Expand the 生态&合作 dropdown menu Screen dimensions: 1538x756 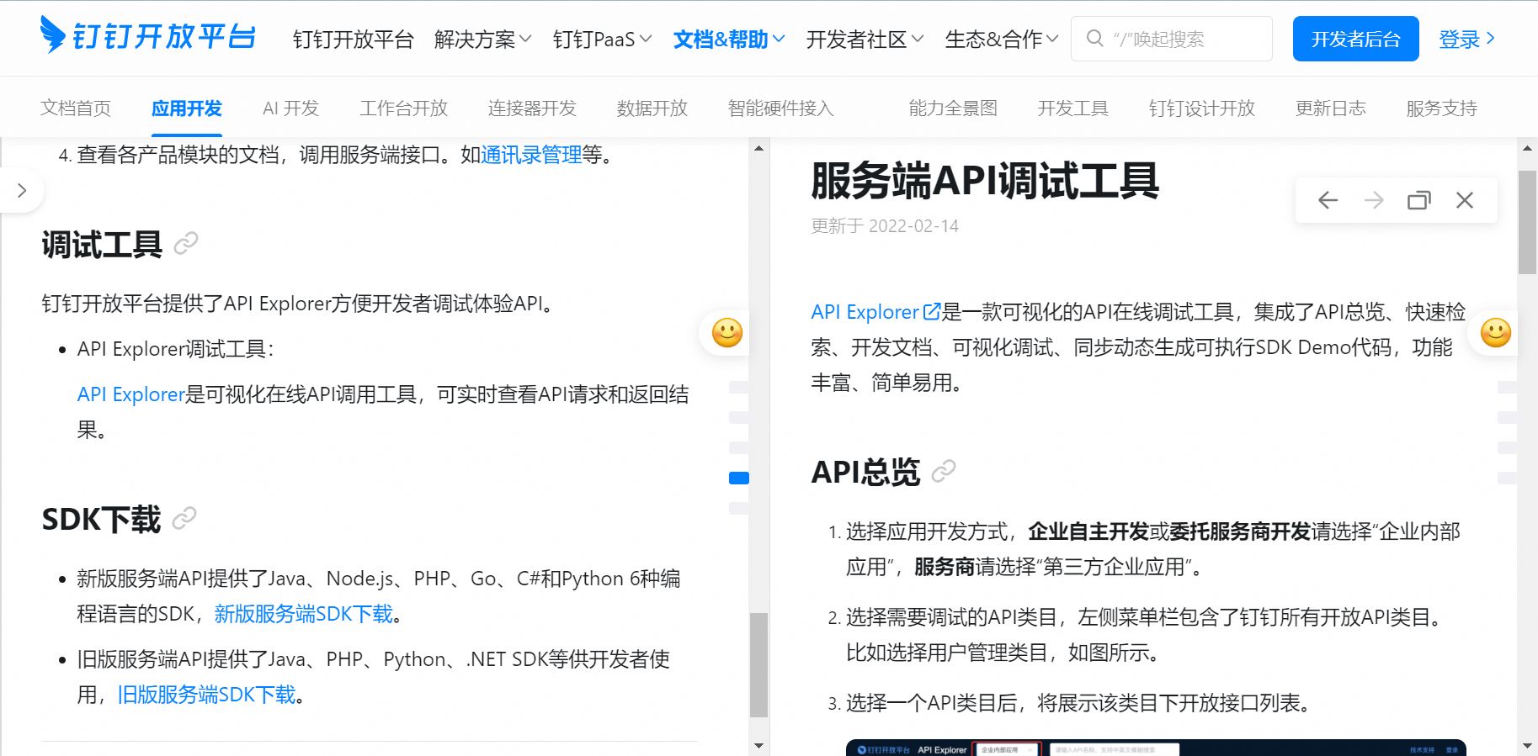(x=1002, y=39)
